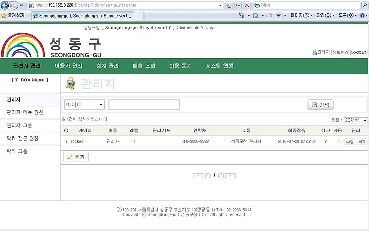The height and width of the screenshot is (231, 369).
Task: Open the 관리자 관리 main menu
Action: point(27,66)
